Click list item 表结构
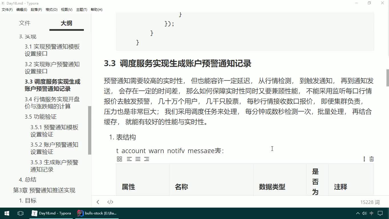The width and height of the screenshot is (389, 219). 126,137
